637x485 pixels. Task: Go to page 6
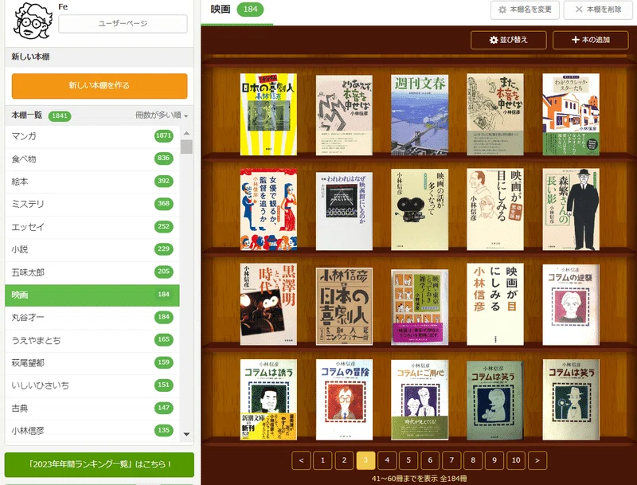click(430, 460)
